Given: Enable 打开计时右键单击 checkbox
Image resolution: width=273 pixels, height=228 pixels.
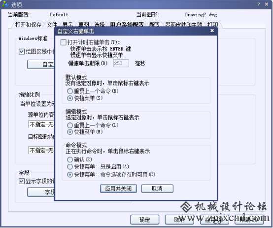Looking at the screenshot, I should pyautogui.click(x=64, y=42).
